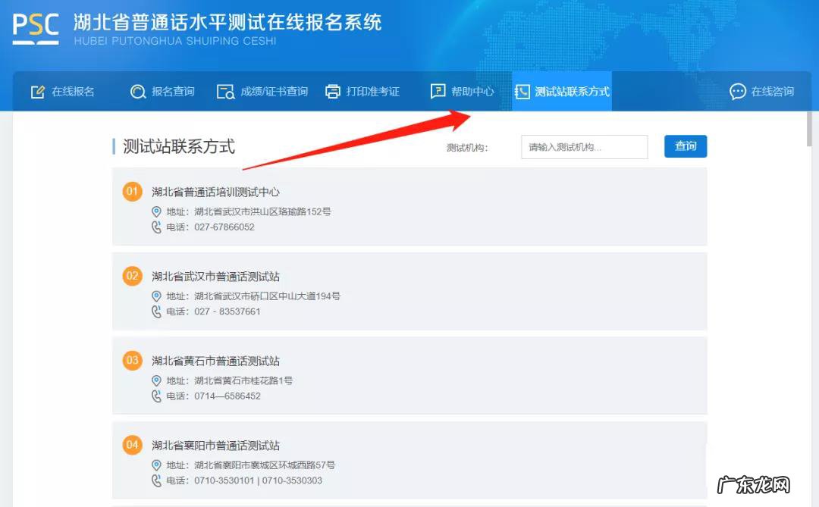Click the 测试机构 search input field
The image size is (819, 507).
(584, 147)
